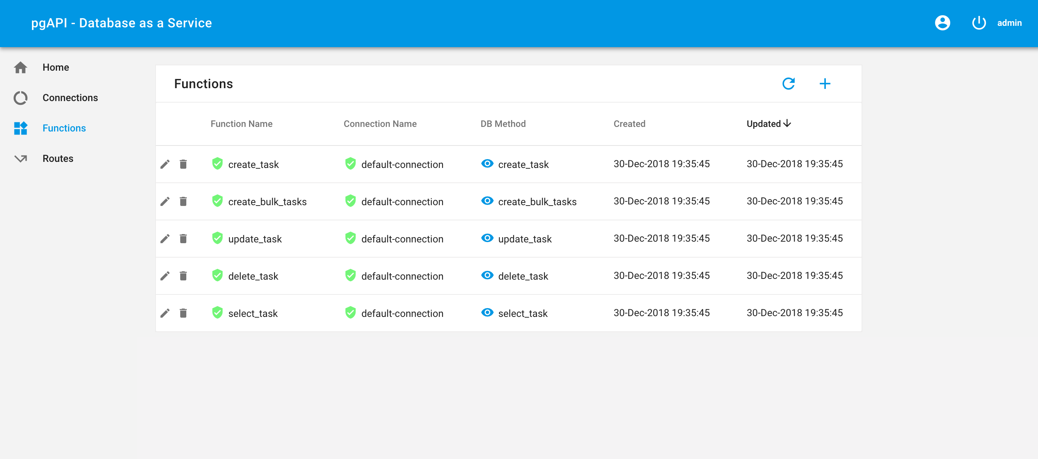Open the delete_task function name
The width and height of the screenshot is (1038, 459).
[253, 276]
